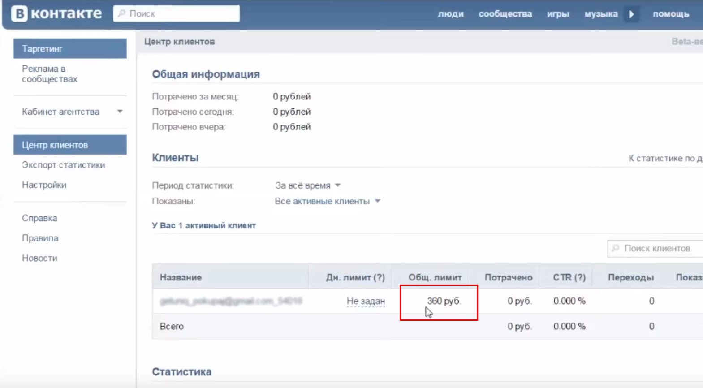Click the У Вас 1 активный клиент text

coord(204,225)
